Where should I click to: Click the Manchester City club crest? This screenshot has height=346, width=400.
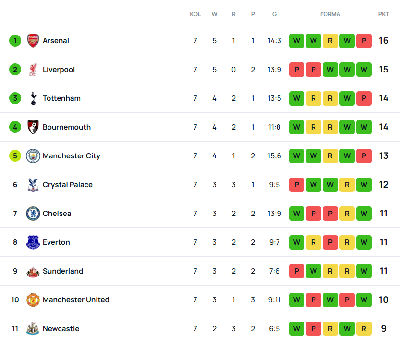click(33, 156)
